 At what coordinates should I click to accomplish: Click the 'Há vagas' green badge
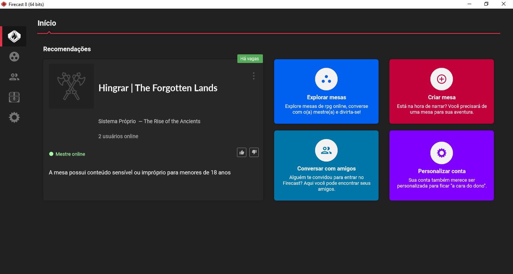pyautogui.click(x=250, y=59)
